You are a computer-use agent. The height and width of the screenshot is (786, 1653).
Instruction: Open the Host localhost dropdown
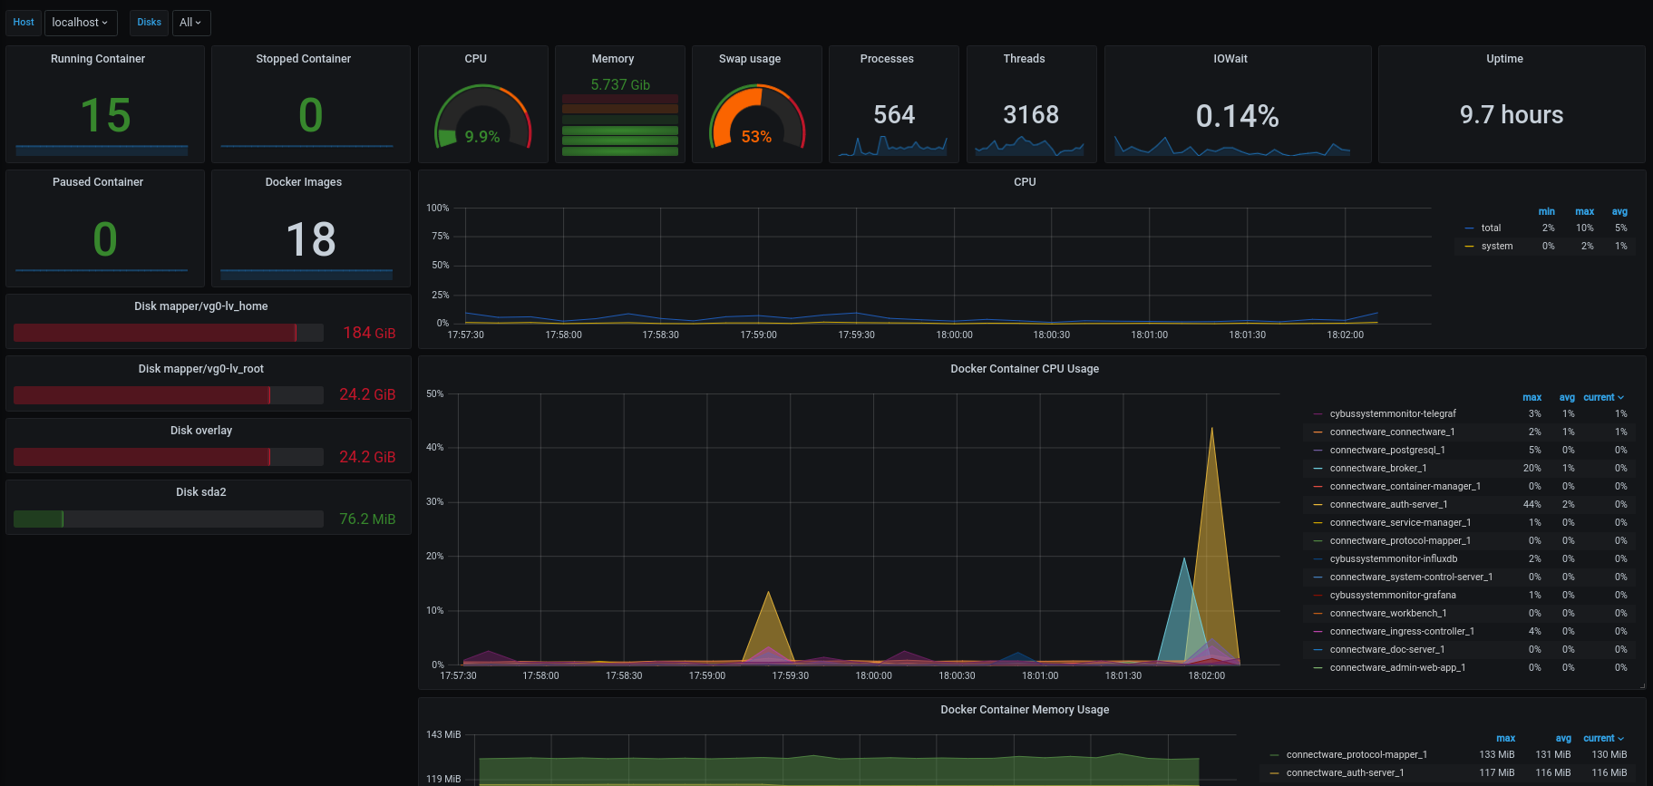click(x=80, y=23)
